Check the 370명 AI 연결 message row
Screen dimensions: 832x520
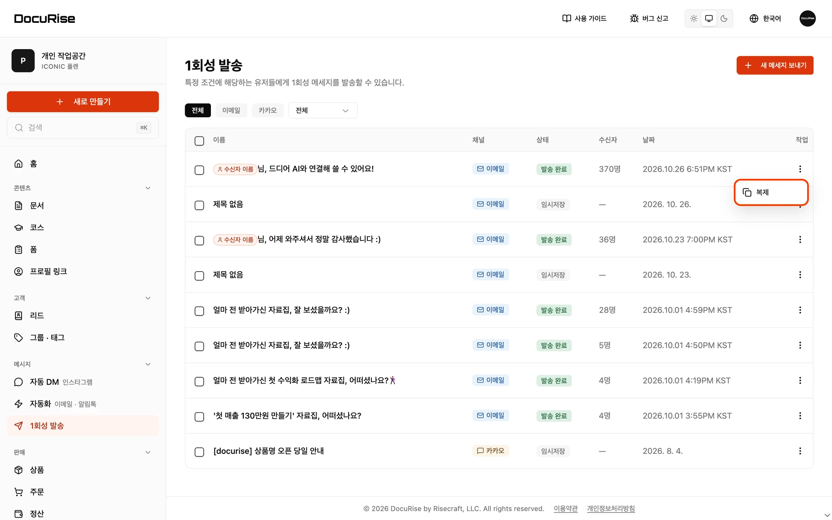tap(199, 170)
